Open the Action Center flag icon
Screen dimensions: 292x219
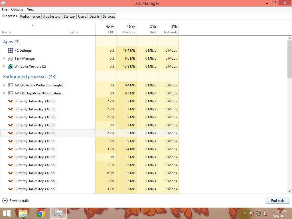[251, 214]
